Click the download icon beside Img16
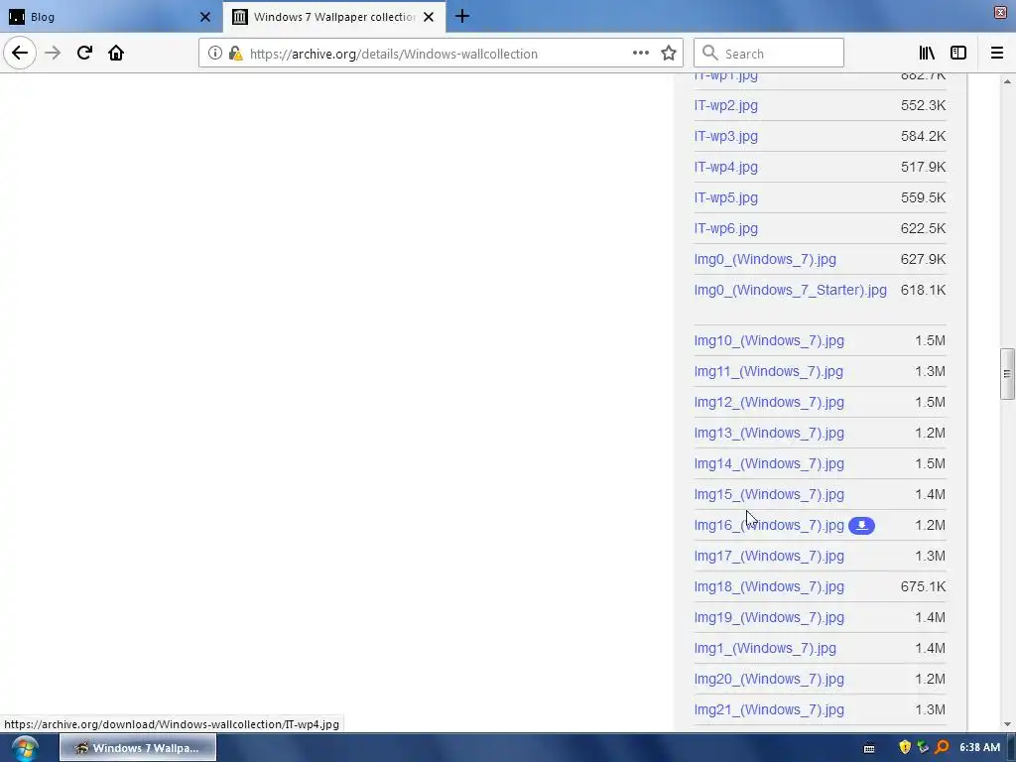This screenshot has width=1016, height=762. point(861,526)
